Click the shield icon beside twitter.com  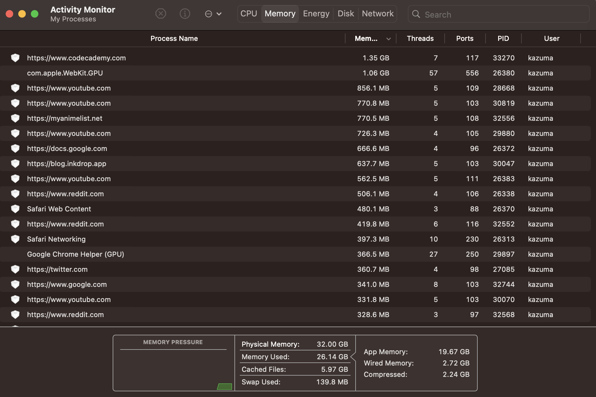tap(15, 269)
